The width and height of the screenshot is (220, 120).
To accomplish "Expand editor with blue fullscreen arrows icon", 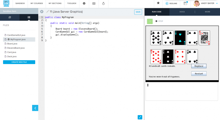I will 140,117.
